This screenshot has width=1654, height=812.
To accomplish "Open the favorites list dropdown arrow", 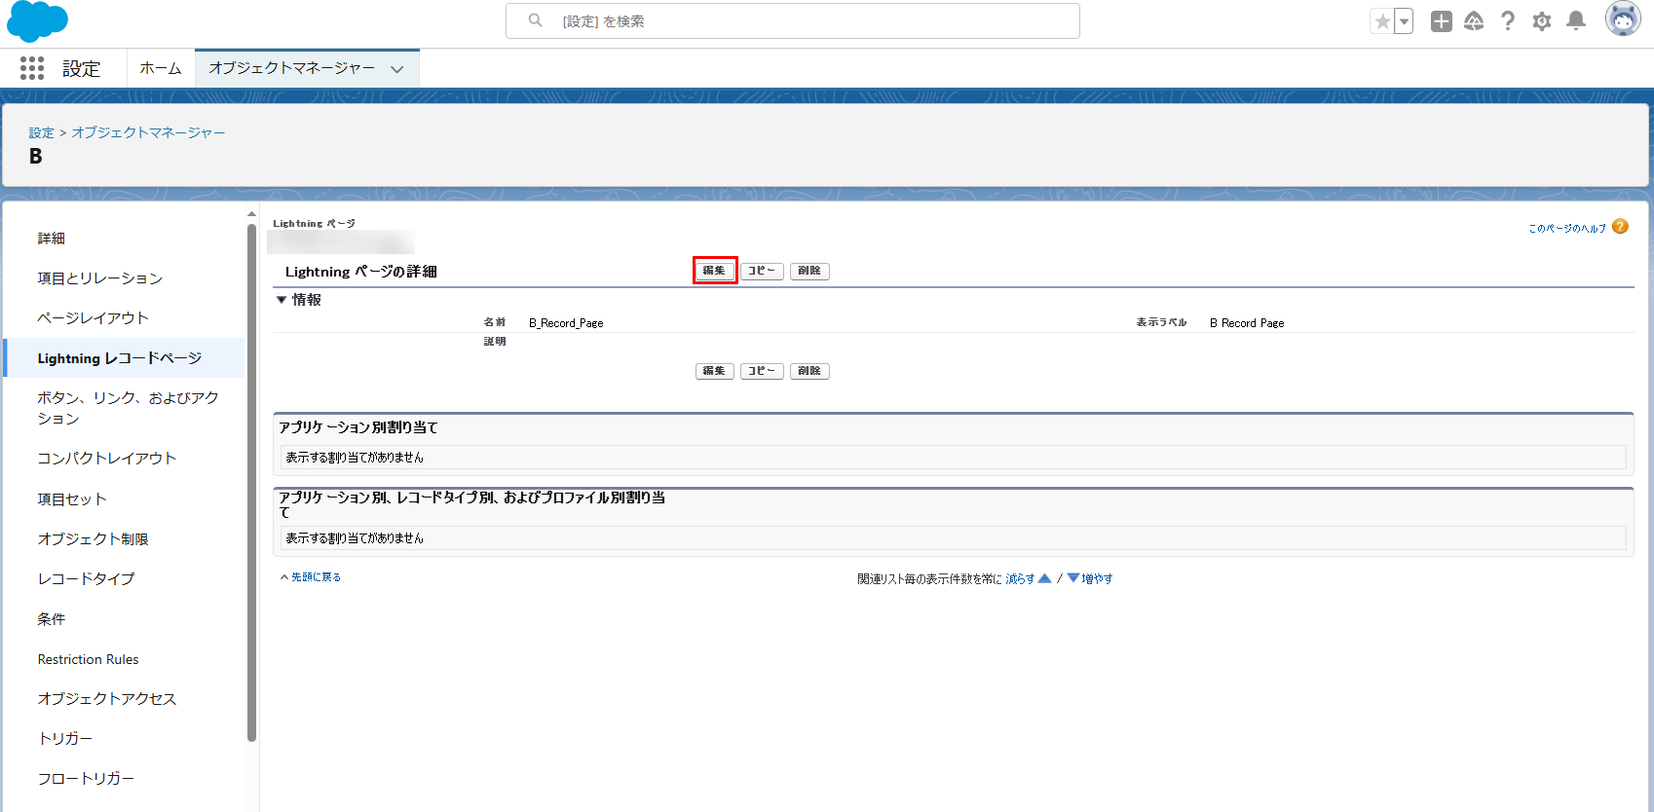I will pos(1404,21).
